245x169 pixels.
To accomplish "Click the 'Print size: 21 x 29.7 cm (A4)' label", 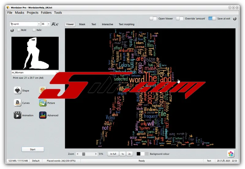I will tap(28, 78).
